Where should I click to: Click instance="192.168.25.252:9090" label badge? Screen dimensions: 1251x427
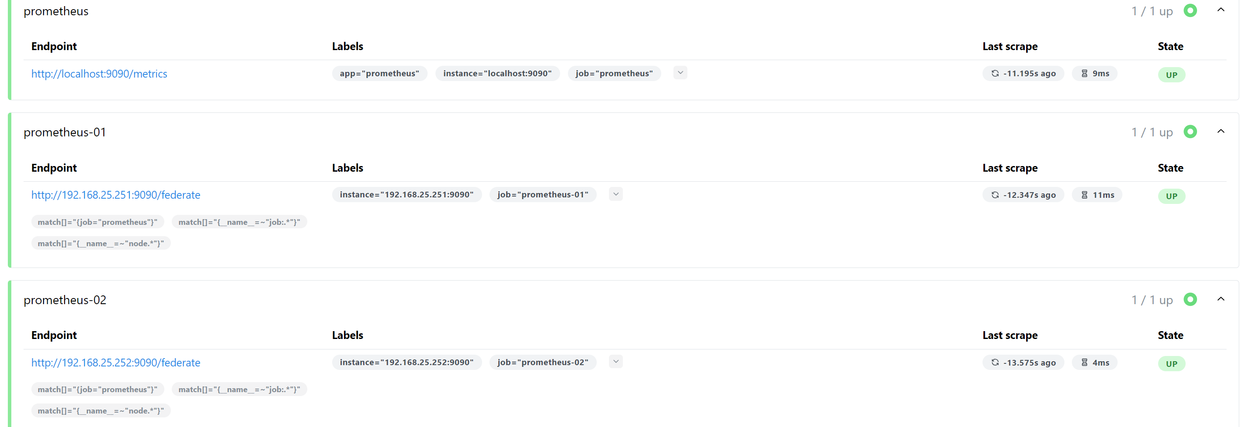click(x=407, y=362)
